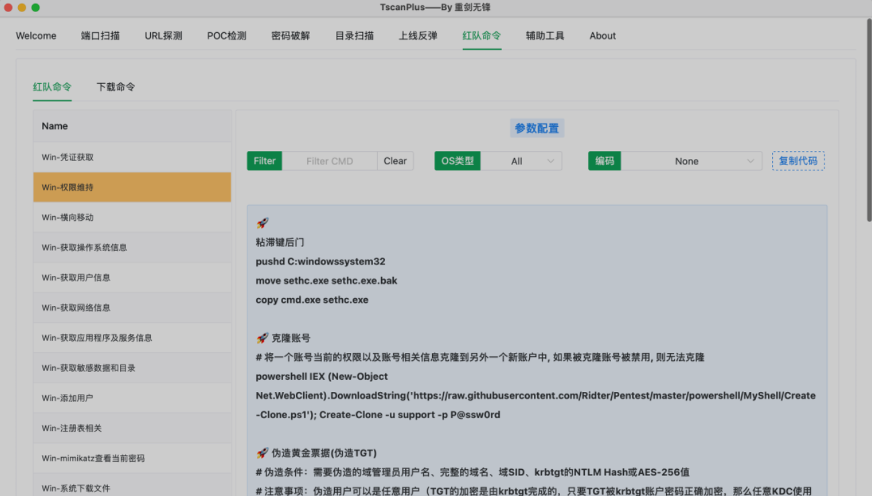Select Win-mimikatz查看当前密码 row
This screenshot has height=496, width=872.
pos(132,458)
